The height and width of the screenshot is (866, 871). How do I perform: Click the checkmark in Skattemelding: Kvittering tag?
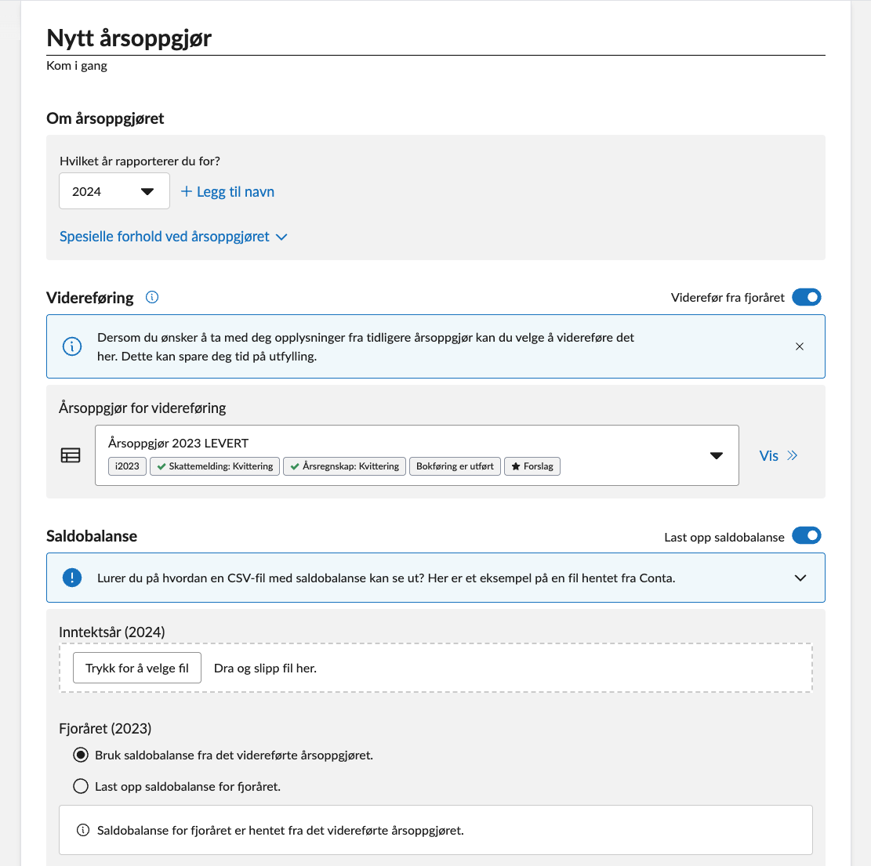[x=161, y=466]
